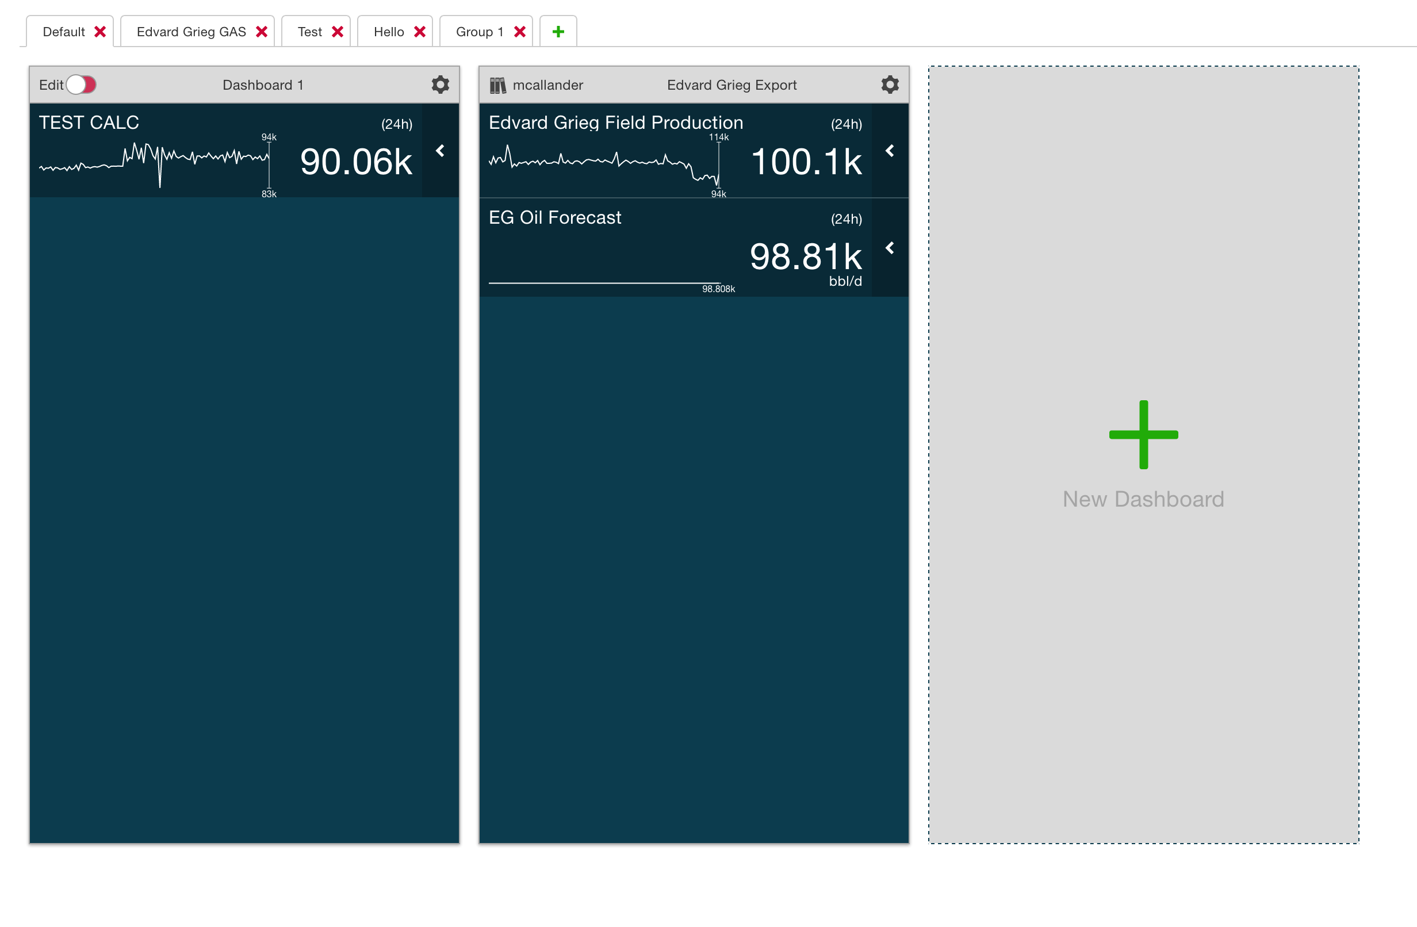Click the New Dashboard label

pyautogui.click(x=1143, y=499)
